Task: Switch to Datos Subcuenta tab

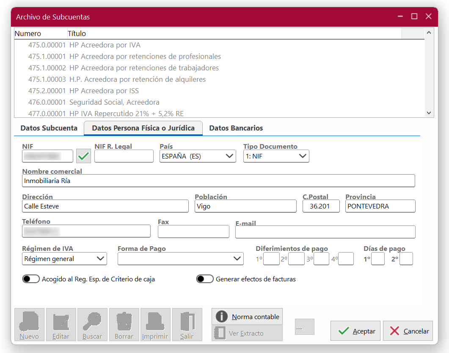Action: tap(49, 128)
